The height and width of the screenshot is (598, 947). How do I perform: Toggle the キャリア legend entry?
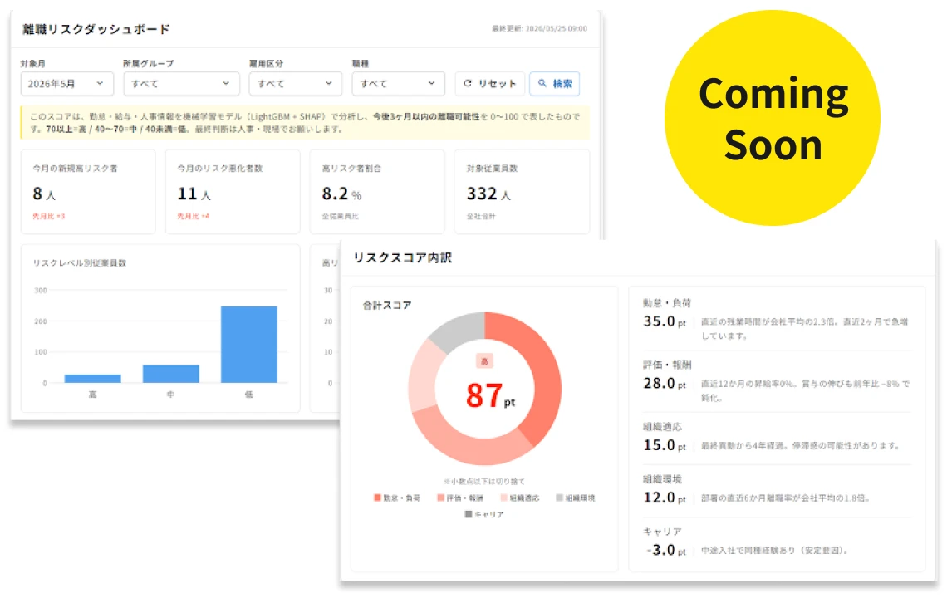[484, 514]
